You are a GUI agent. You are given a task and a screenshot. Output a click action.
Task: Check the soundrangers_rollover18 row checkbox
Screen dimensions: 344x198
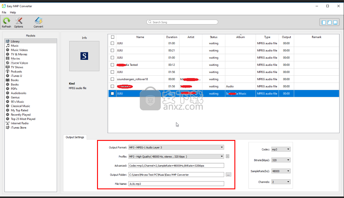click(x=112, y=79)
